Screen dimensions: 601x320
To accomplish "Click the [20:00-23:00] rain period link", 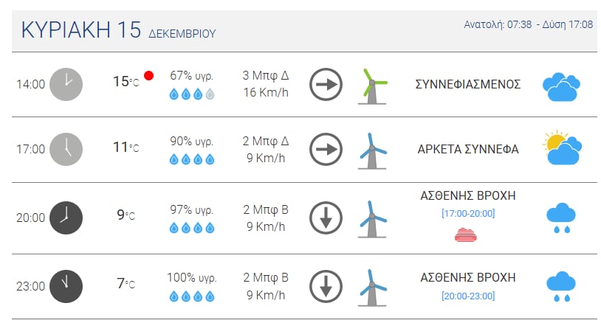I will click(x=467, y=296).
